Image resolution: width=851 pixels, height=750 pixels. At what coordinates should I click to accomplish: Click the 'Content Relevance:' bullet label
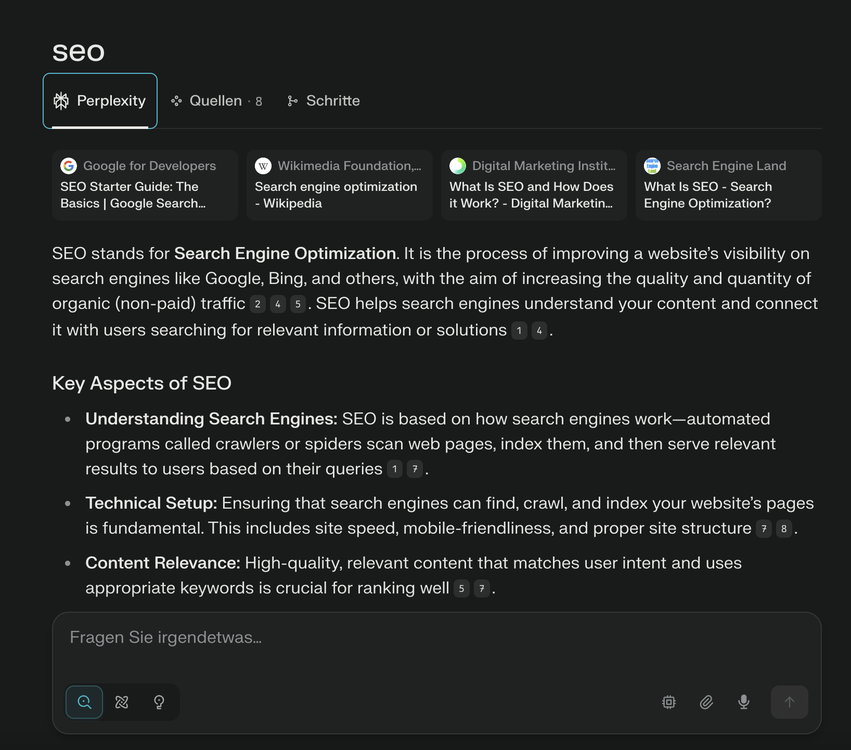pyautogui.click(x=163, y=563)
